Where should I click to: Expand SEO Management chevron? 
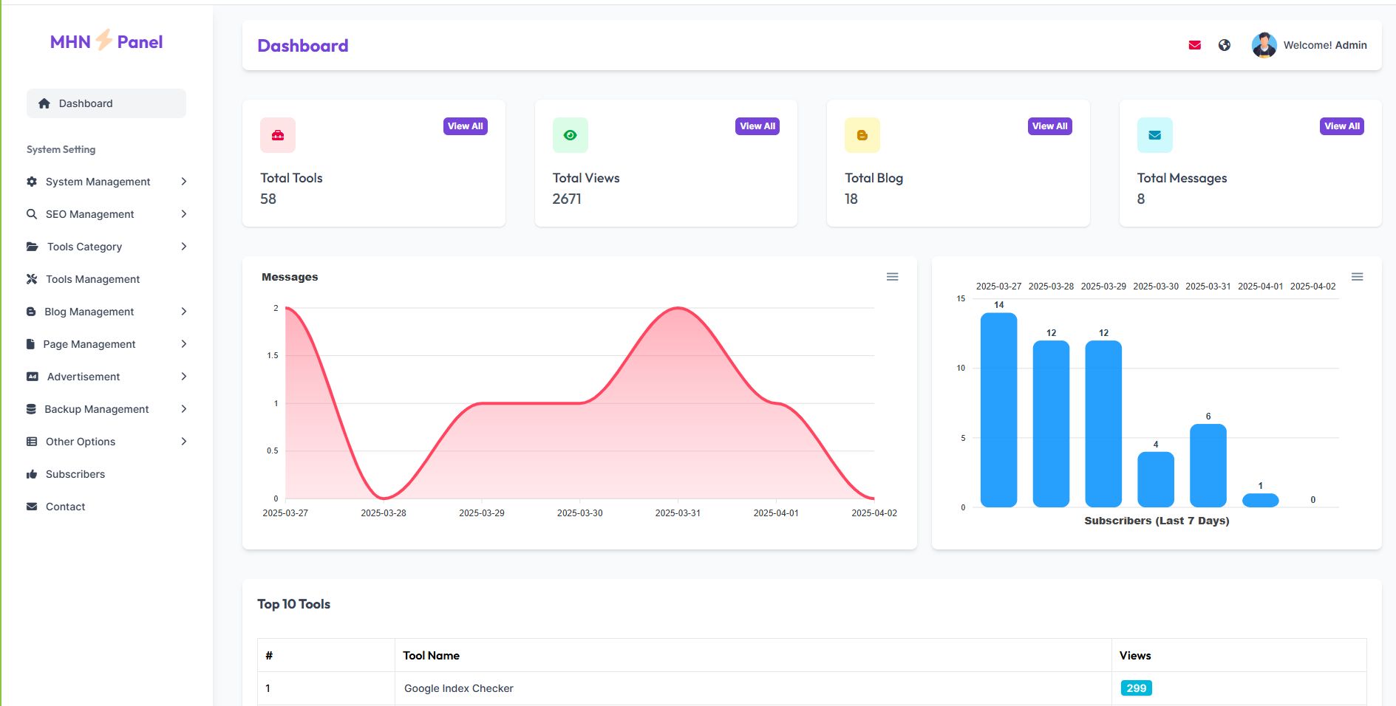(184, 214)
